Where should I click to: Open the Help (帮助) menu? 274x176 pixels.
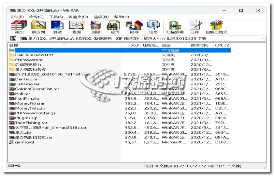[x=122, y=17]
